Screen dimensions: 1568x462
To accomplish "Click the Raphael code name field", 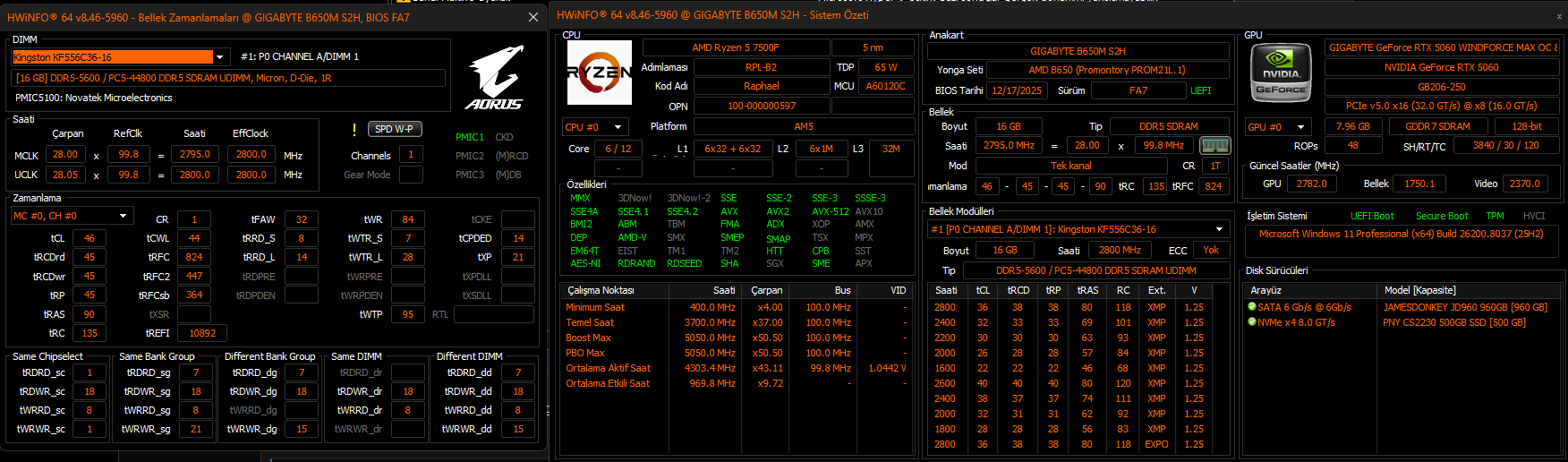I will tap(762, 86).
